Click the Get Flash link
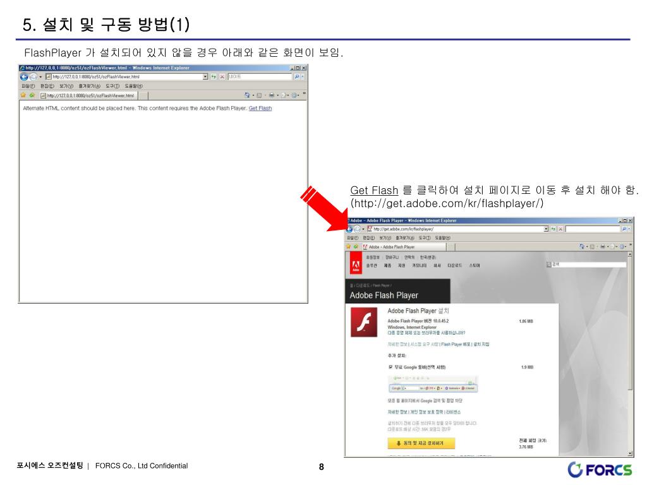 (x=260, y=108)
